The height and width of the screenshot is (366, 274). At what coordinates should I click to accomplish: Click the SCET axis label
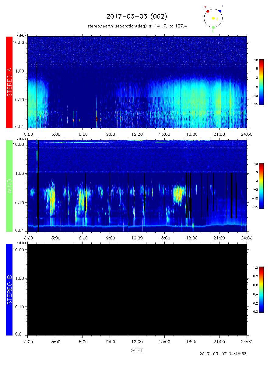click(137, 350)
